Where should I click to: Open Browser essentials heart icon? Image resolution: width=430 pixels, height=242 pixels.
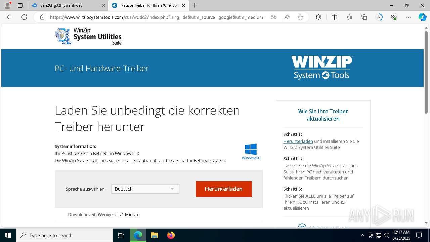pyautogui.click(x=394, y=17)
